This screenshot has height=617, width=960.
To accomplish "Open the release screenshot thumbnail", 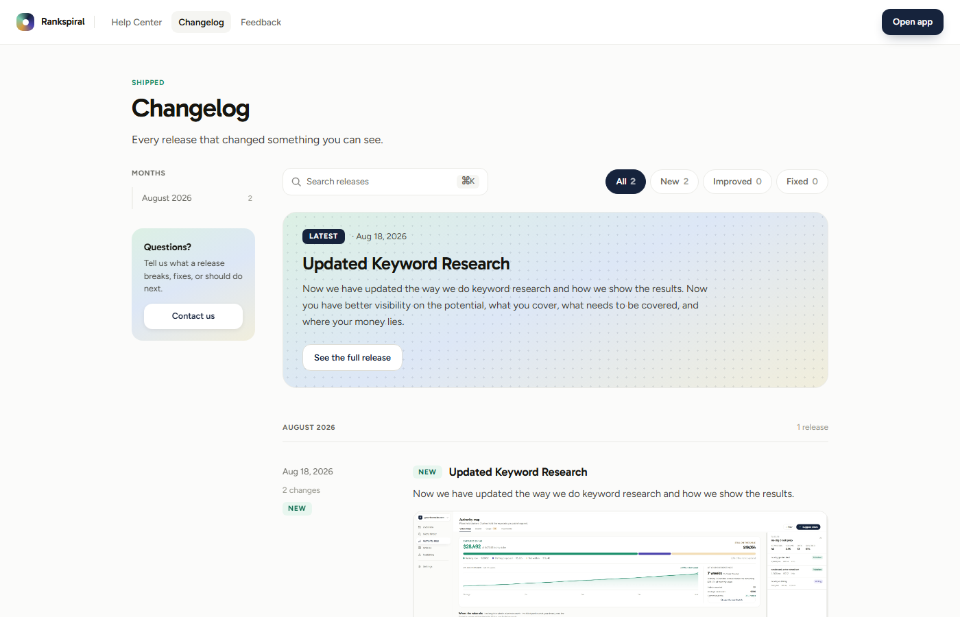I will [x=620, y=564].
